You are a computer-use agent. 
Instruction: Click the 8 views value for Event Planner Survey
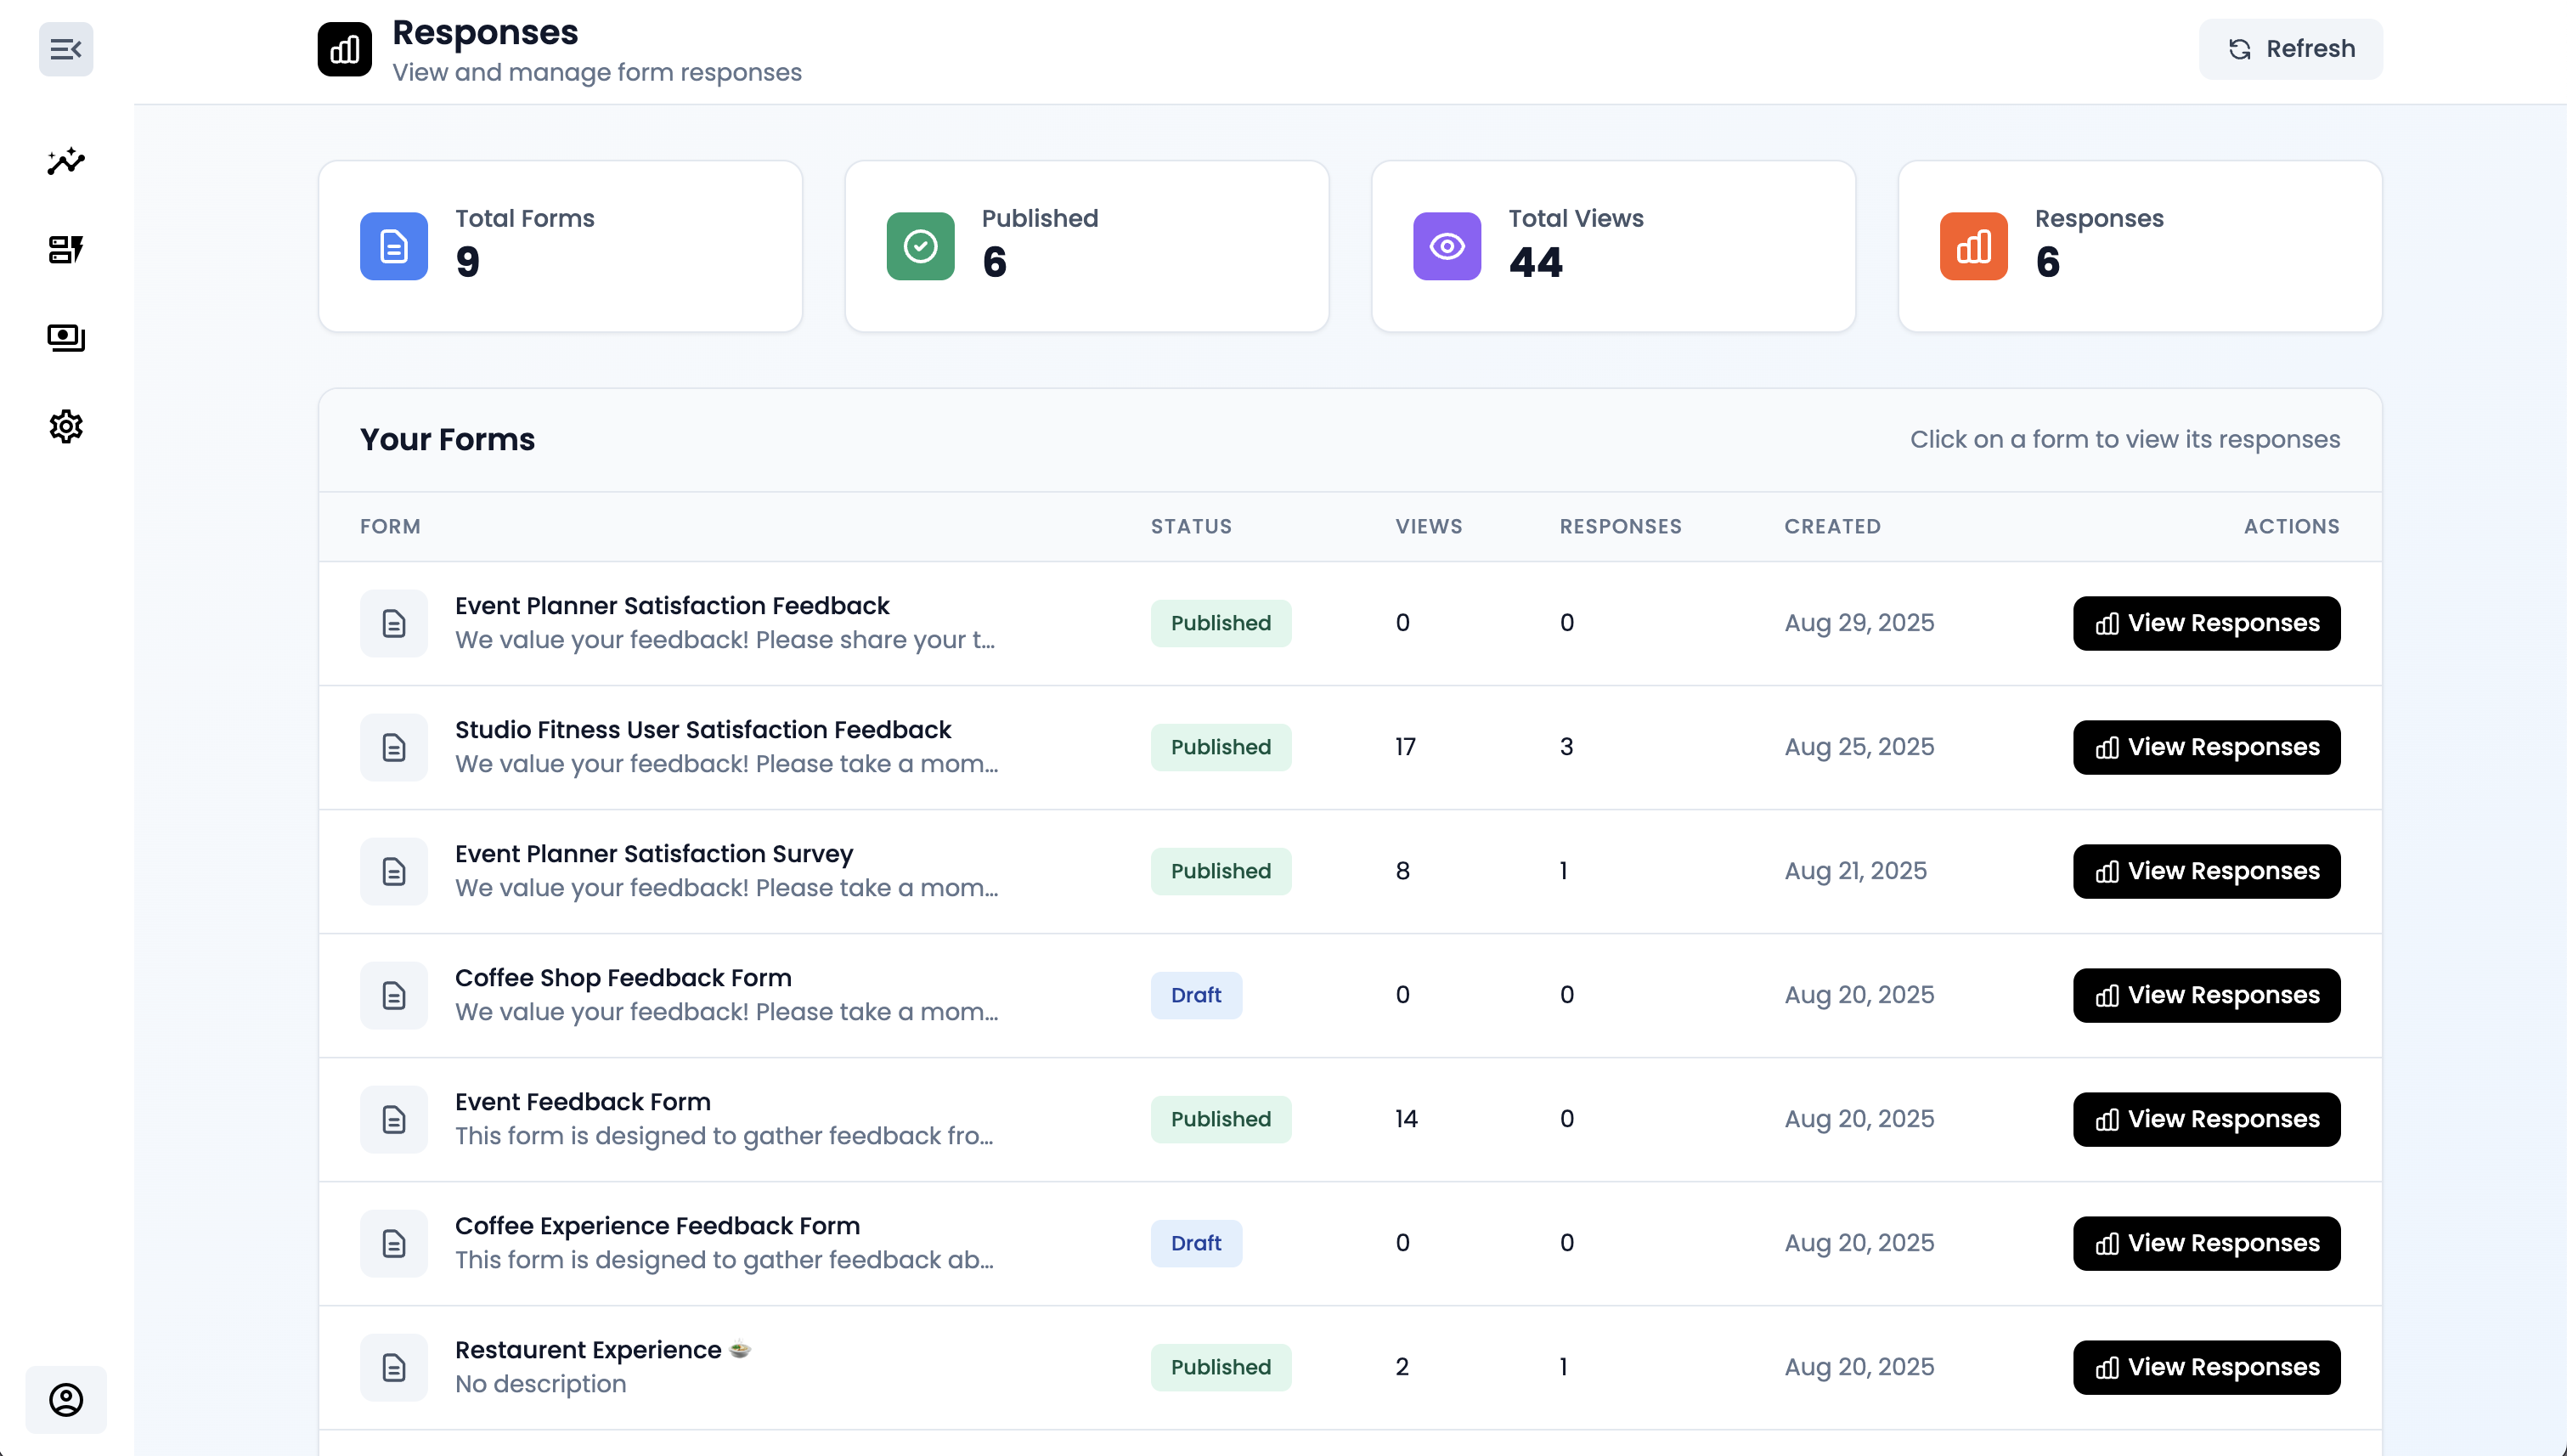tap(1403, 871)
